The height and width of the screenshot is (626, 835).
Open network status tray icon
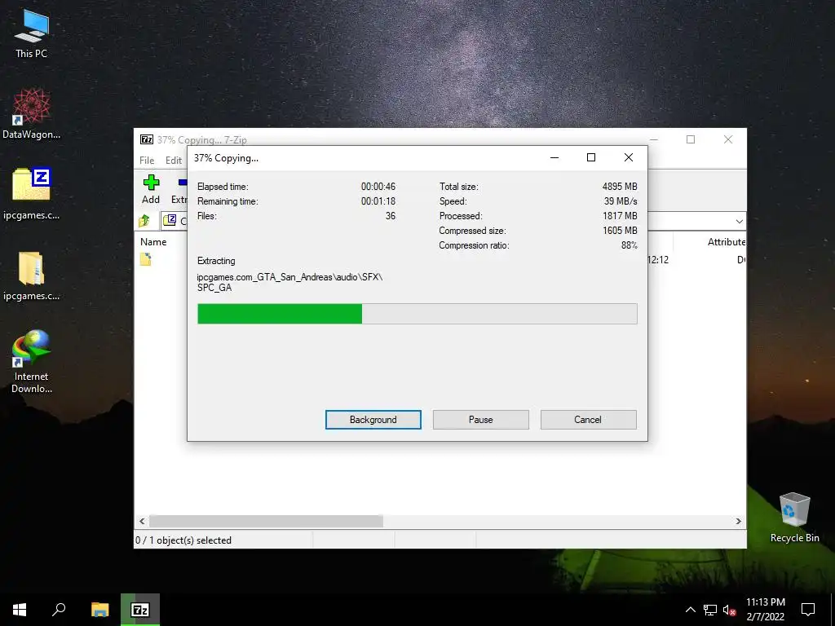[710, 610]
